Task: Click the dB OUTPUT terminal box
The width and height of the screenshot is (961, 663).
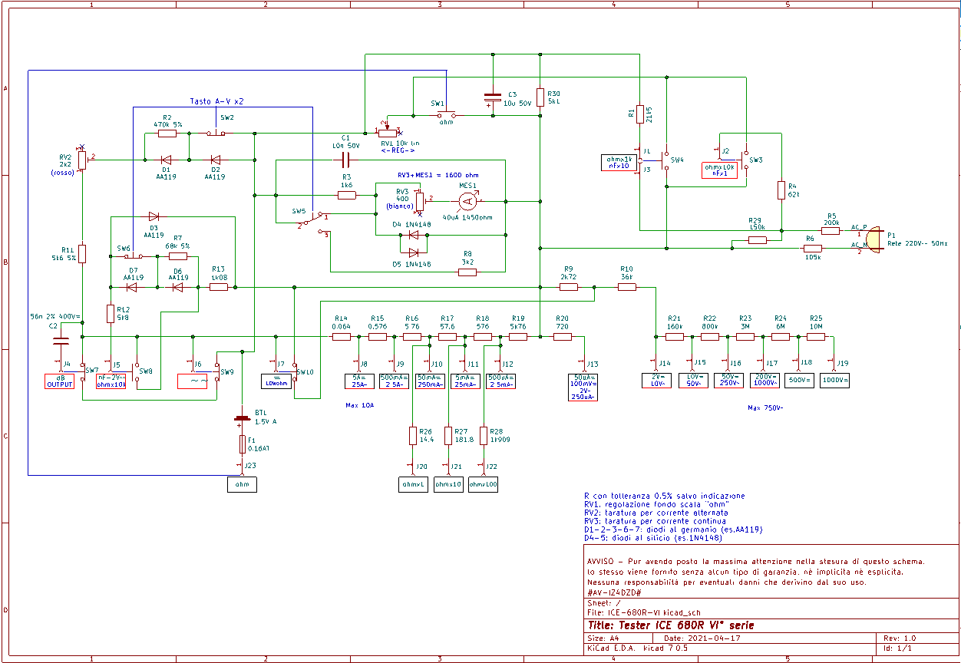Action: pyautogui.click(x=60, y=381)
